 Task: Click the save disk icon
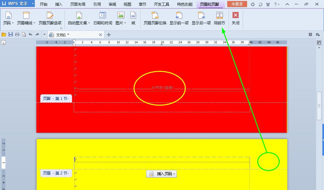(x=10, y=34)
